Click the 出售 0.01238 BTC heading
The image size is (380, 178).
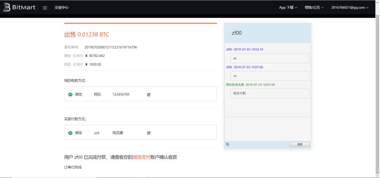(x=87, y=35)
